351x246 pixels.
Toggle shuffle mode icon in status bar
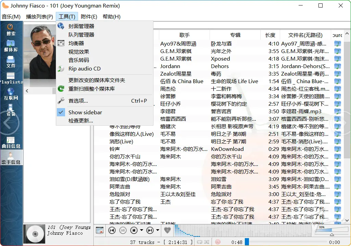(x=206, y=242)
